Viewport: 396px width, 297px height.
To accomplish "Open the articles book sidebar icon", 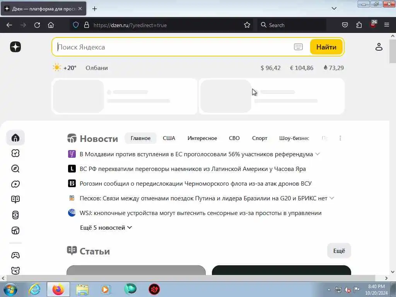I will coord(15,200).
